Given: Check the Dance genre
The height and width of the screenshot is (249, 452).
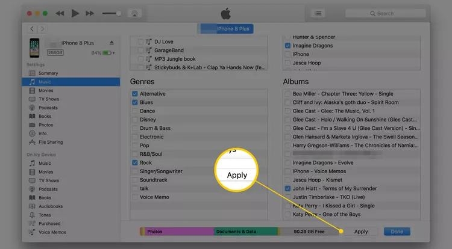Looking at the screenshot, I should coord(134,111).
